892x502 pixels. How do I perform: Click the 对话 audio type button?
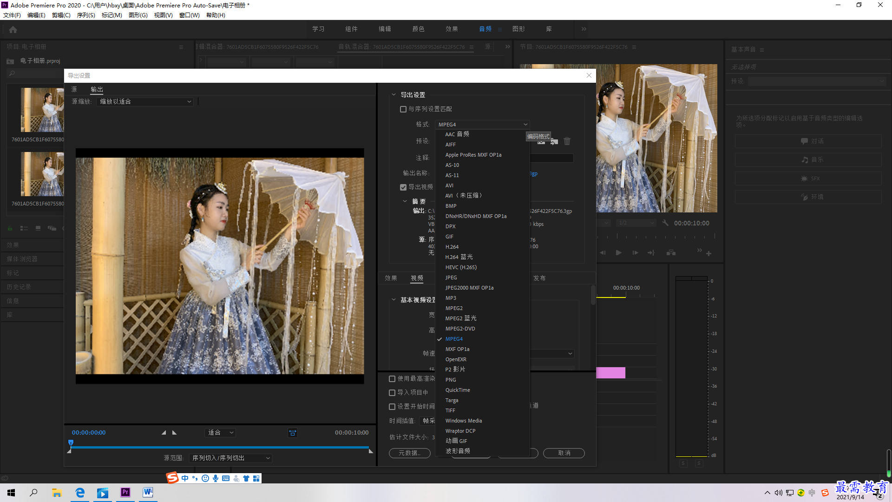pyautogui.click(x=808, y=141)
